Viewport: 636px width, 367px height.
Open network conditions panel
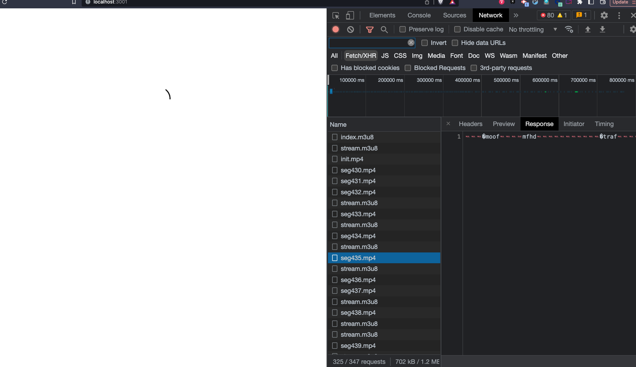[569, 29]
